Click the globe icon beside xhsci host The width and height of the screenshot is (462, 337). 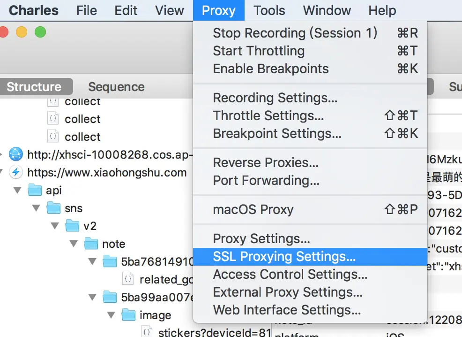pyautogui.click(x=16, y=154)
